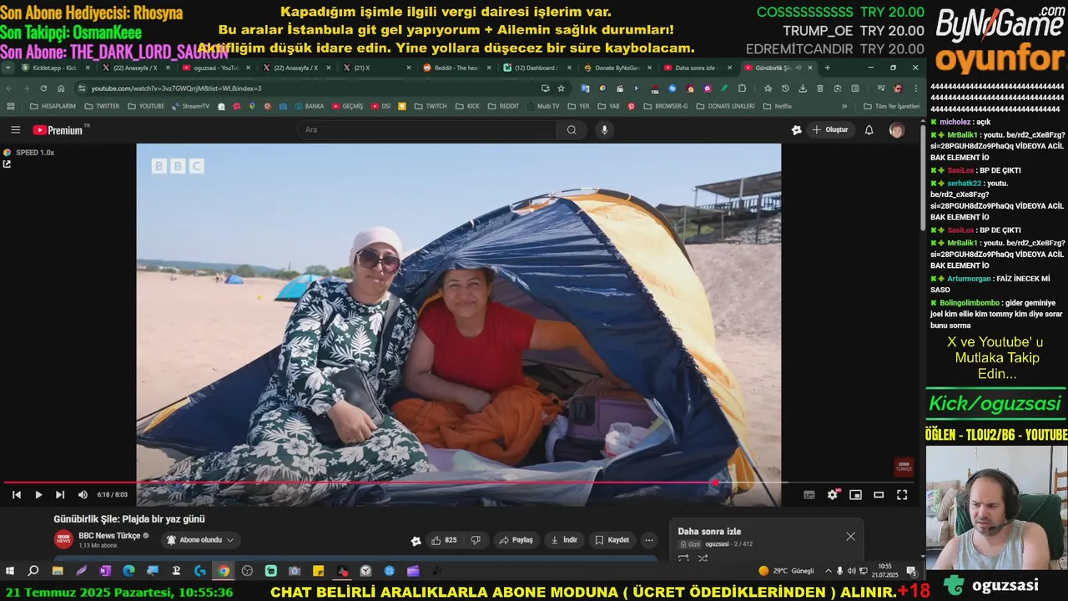Click the Netflix bookmark
The image size is (1068, 601).
777,107
